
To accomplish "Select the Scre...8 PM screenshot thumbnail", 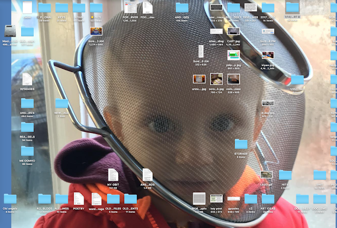I will [x=268, y=32].
